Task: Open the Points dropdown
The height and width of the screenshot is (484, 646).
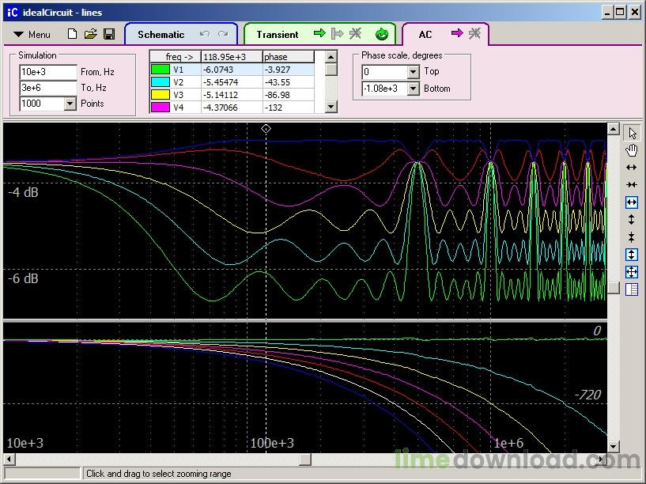Action: coord(70,104)
